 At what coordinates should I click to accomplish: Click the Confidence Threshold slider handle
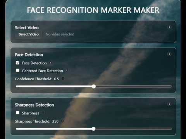(94, 86)
